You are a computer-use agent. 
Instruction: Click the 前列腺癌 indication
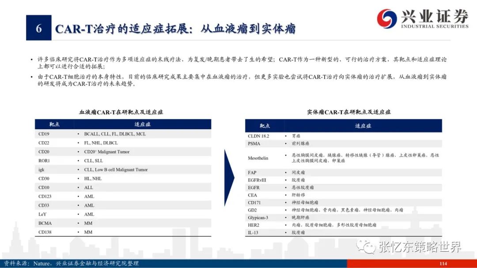(x=301, y=144)
